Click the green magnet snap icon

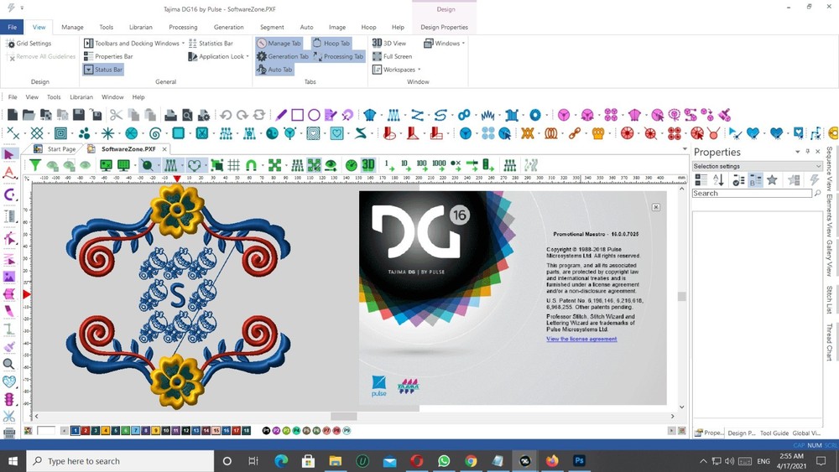click(250, 165)
